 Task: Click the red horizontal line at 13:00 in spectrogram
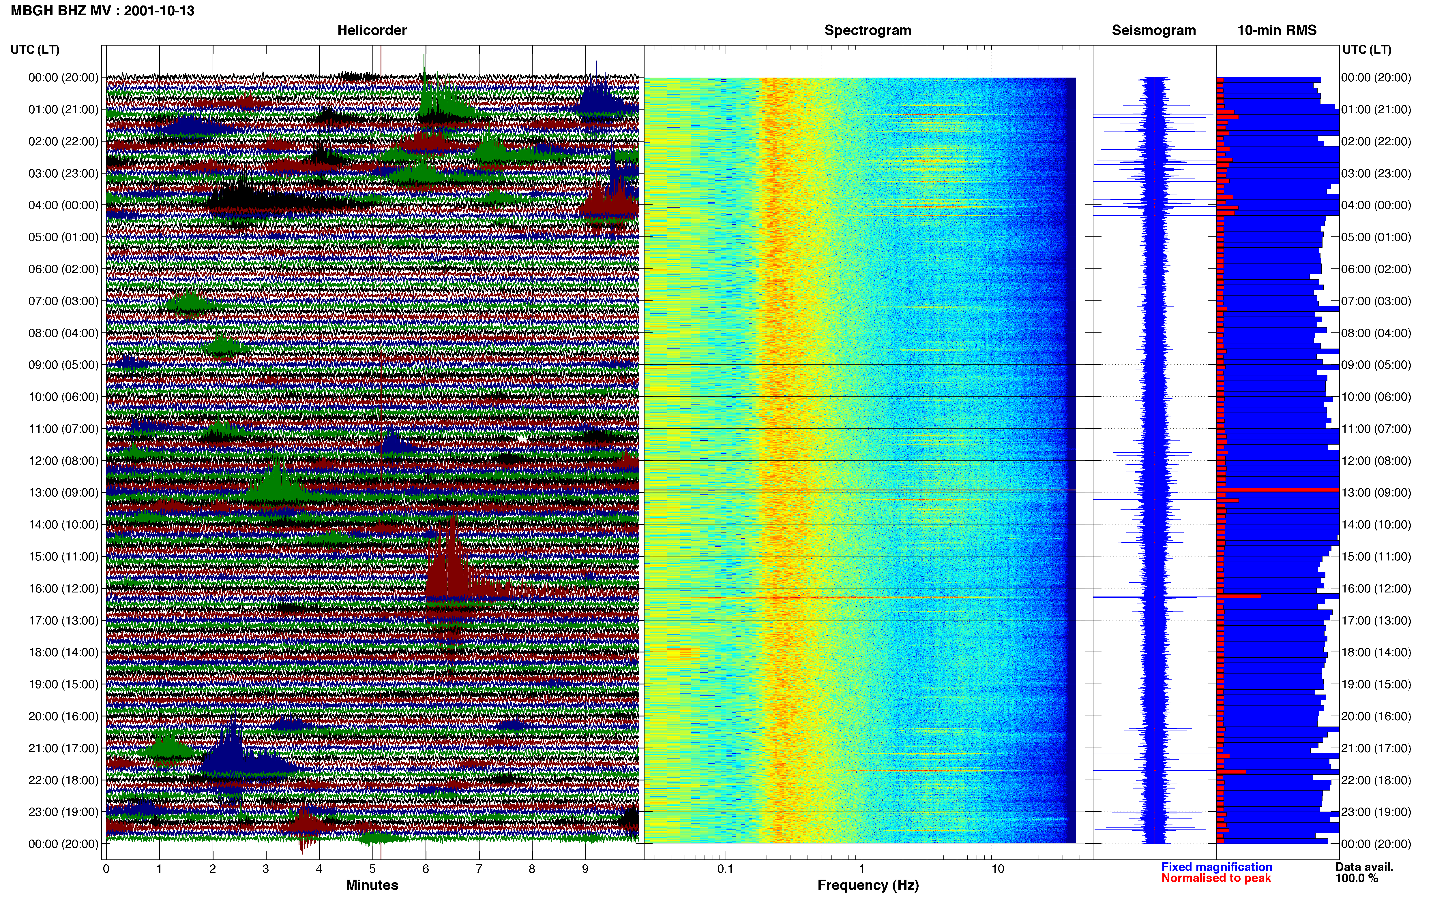(x=860, y=491)
